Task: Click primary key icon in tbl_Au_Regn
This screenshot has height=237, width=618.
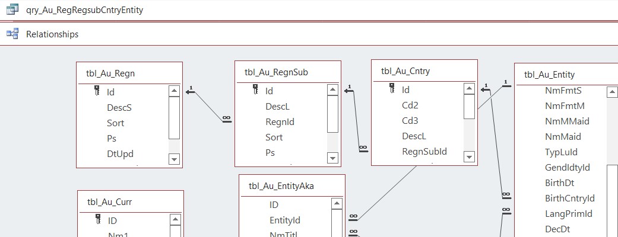Action: click(x=97, y=92)
